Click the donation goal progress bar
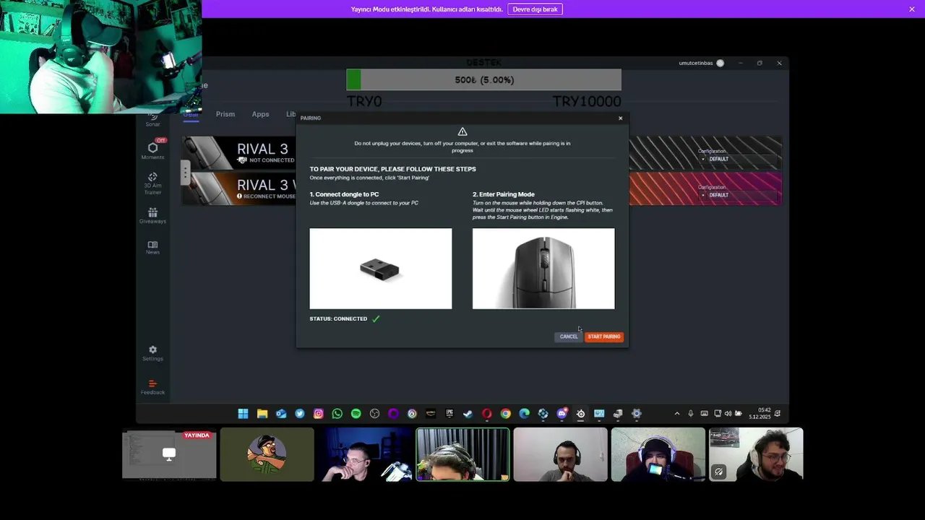925x520 pixels. coord(484,79)
